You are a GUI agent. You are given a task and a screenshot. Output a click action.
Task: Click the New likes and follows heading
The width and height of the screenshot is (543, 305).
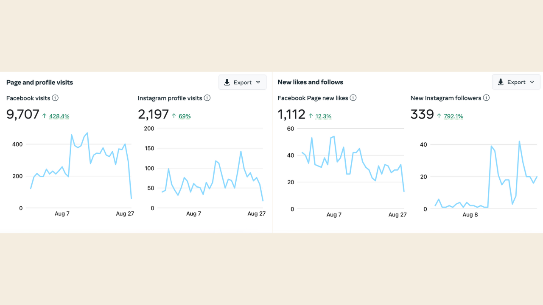click(x=310, y=82)
